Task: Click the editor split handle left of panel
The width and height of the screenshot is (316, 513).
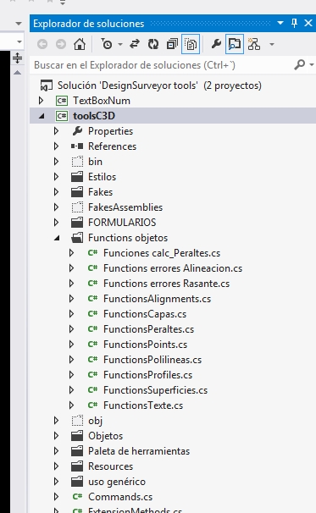Action: pos(17,58)
